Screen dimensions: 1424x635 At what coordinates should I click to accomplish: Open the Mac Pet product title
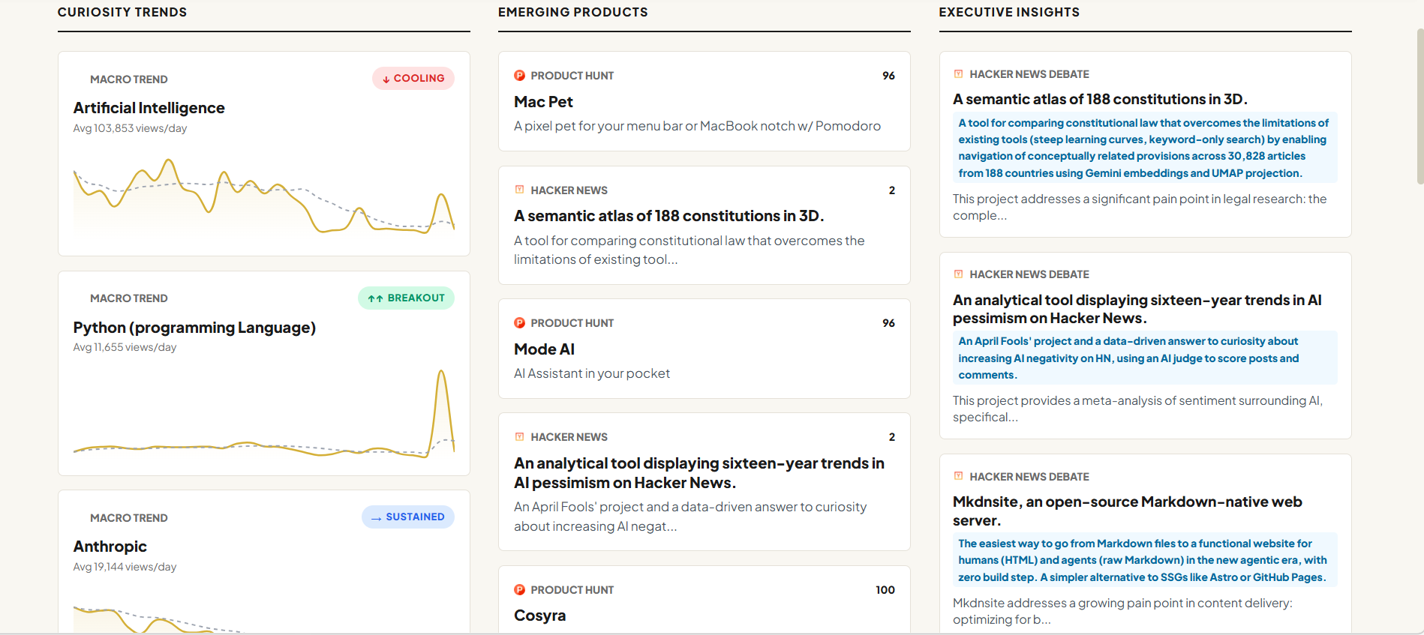pos(543,102)
